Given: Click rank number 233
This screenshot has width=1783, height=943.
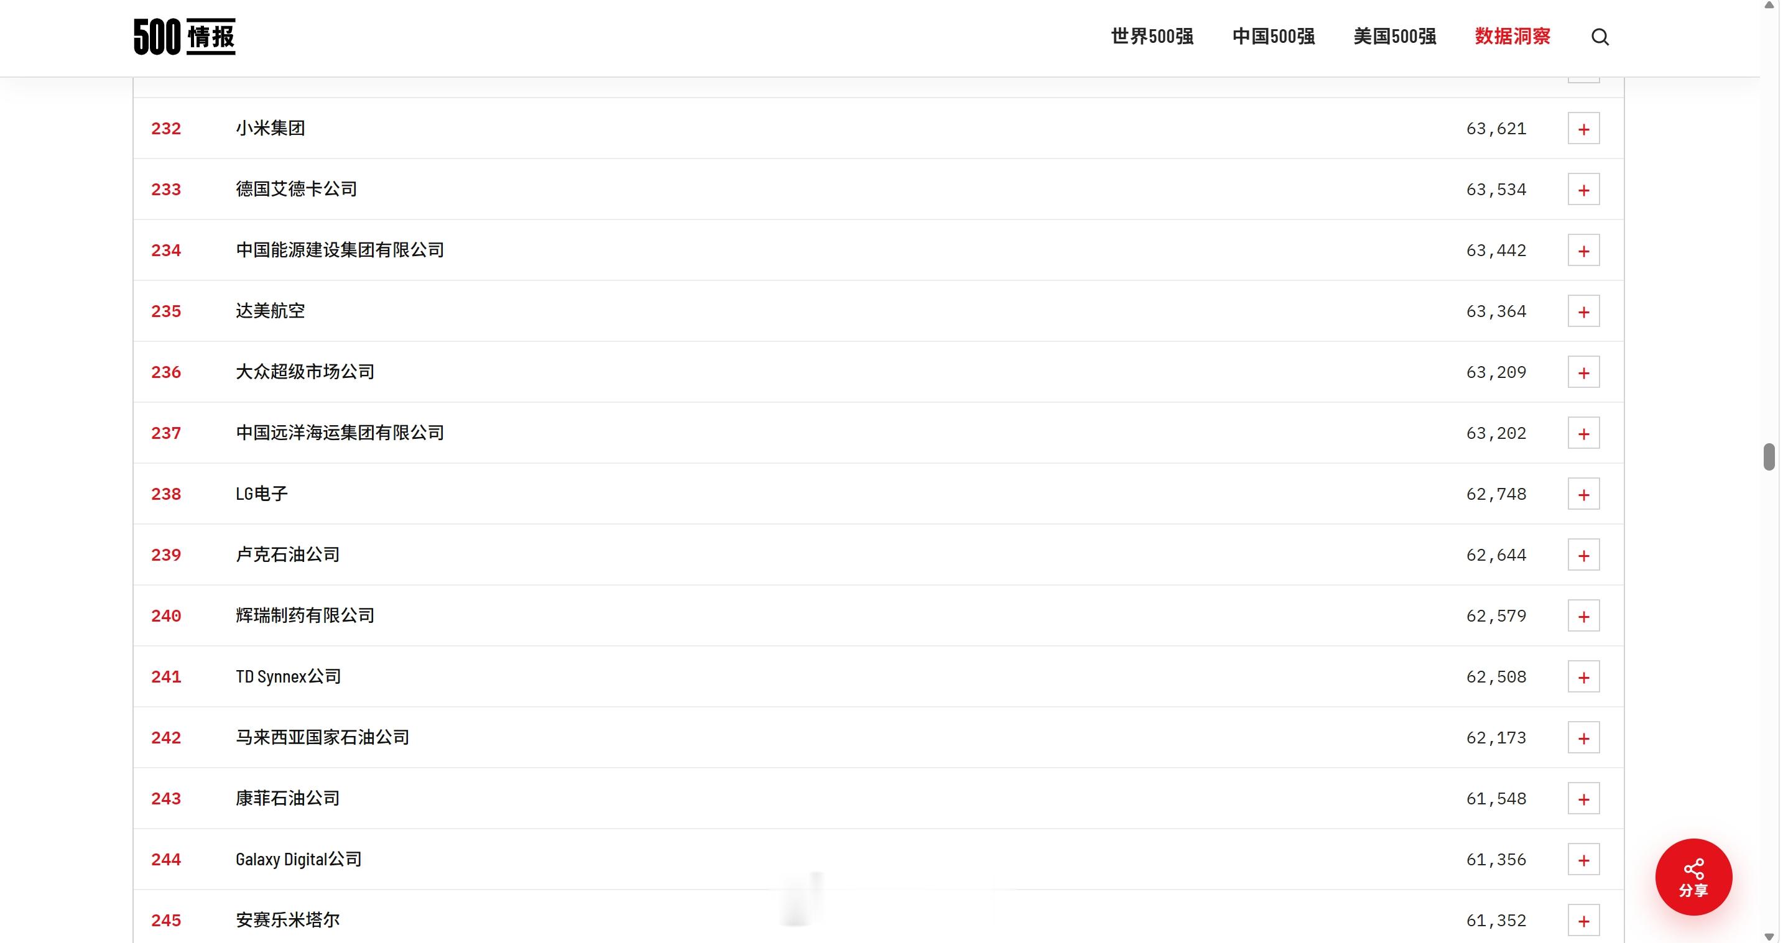Looking at the screenshot, I should [166, 190].
